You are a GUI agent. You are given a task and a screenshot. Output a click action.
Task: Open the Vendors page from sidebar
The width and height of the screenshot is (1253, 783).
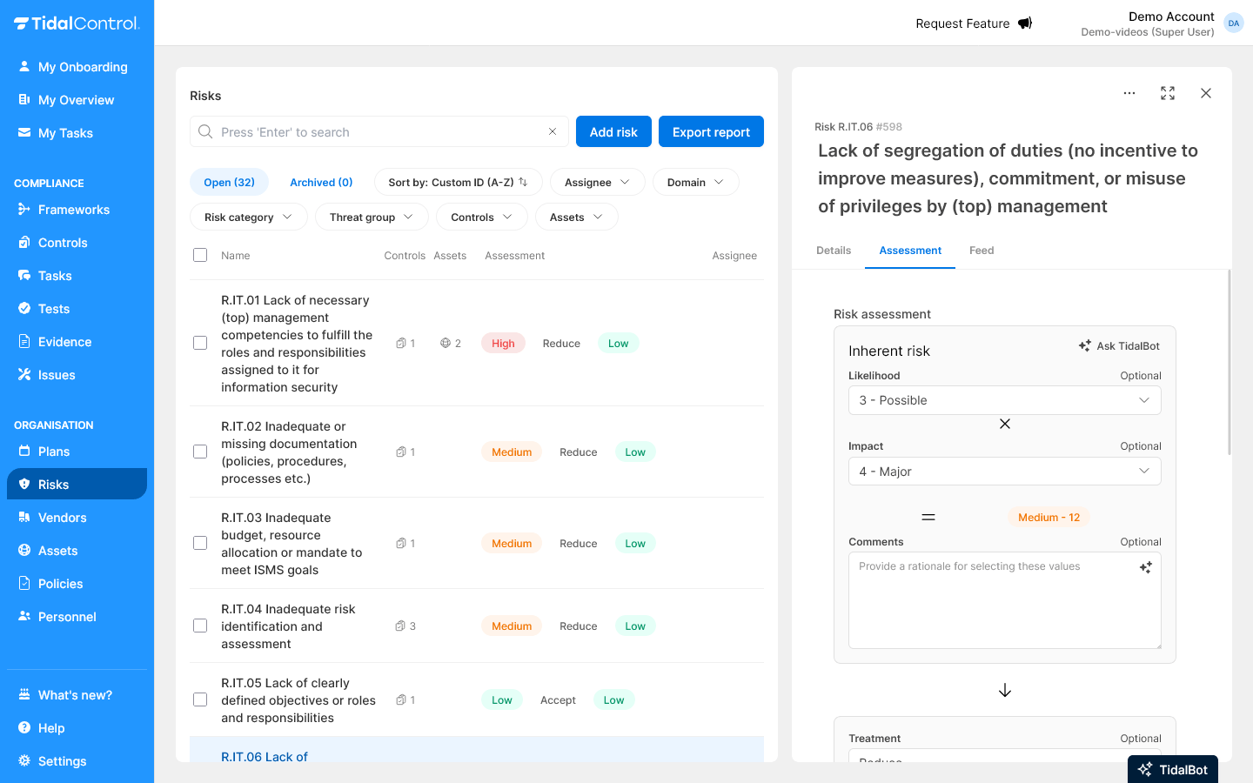(x=62, y=518)
